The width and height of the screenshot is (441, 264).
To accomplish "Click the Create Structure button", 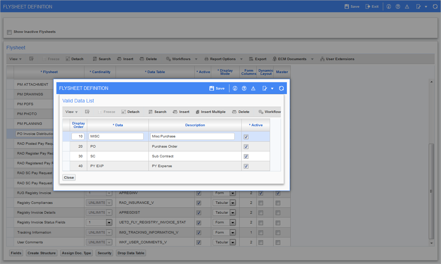I will 41,253.
